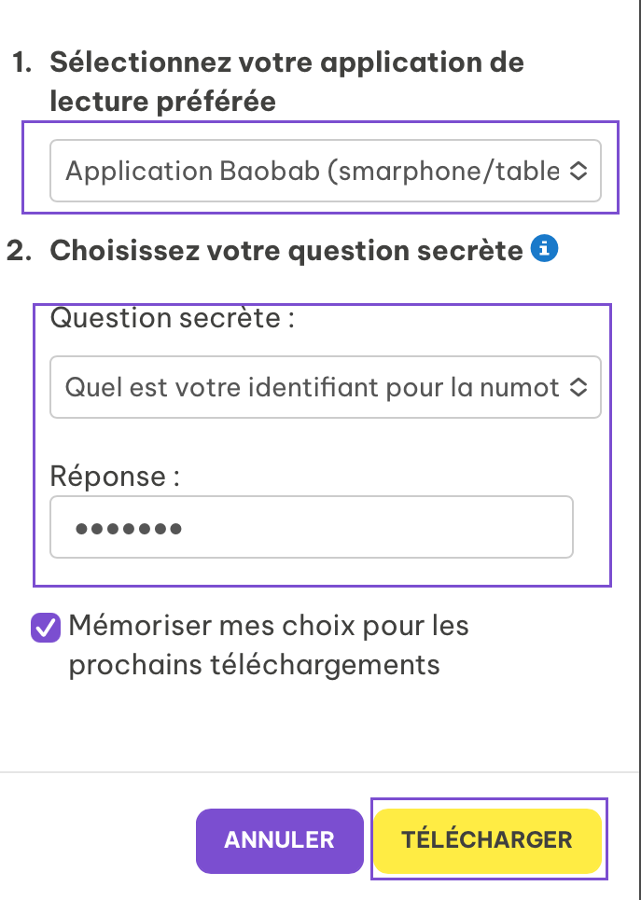Click the 'prochains téléchargements' label line
641x900 pixels.
[254, 665]
